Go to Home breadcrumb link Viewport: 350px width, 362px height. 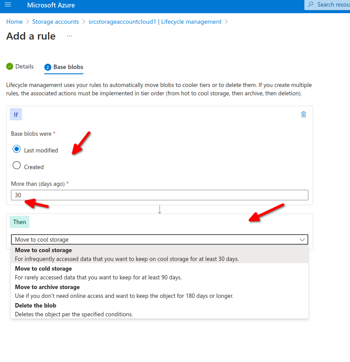tap(14, 22)
